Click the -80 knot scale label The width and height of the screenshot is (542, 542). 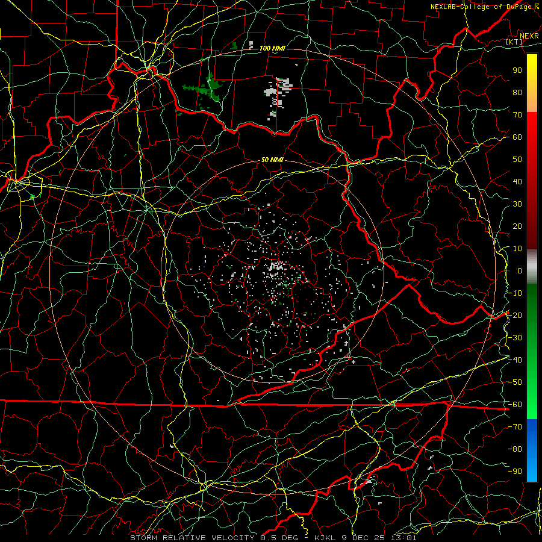(515, 449)
